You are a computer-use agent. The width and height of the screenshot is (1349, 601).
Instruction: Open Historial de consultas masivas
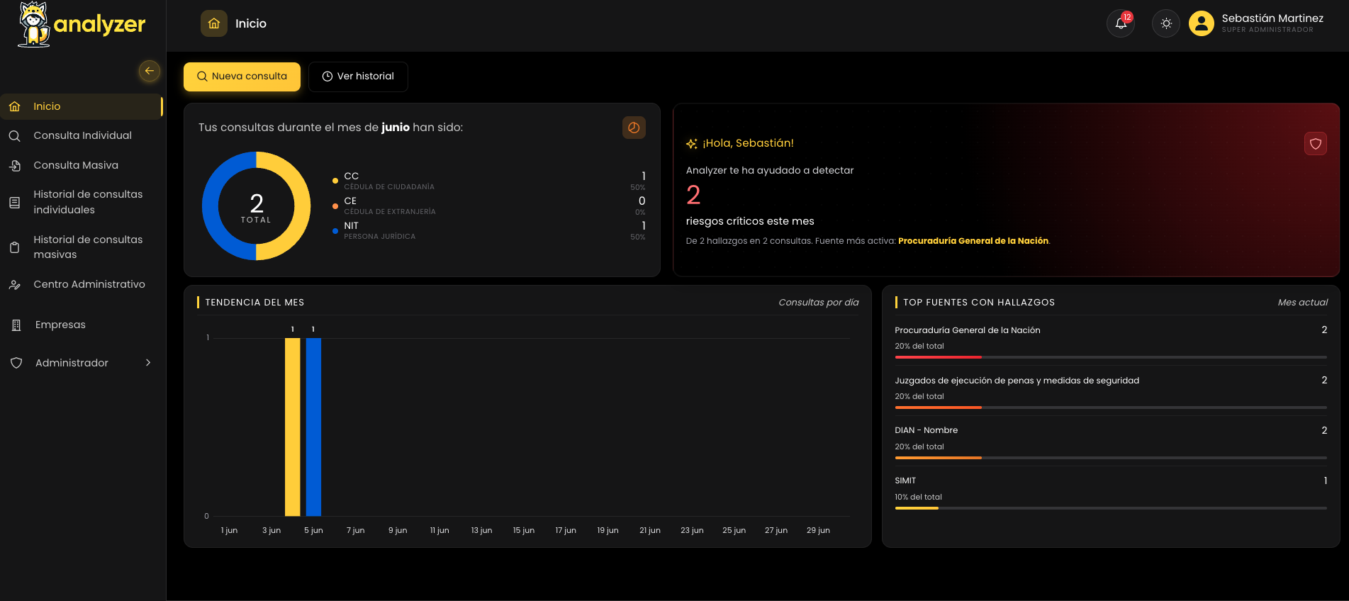pos(82,247)
